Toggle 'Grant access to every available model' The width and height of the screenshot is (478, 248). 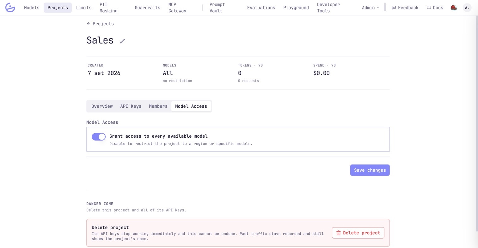coord(99,136)
